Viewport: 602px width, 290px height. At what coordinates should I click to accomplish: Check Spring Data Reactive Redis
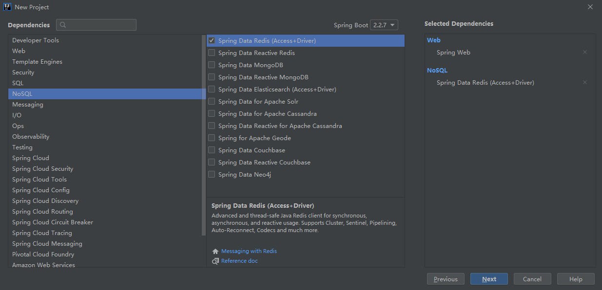[212, 53]
